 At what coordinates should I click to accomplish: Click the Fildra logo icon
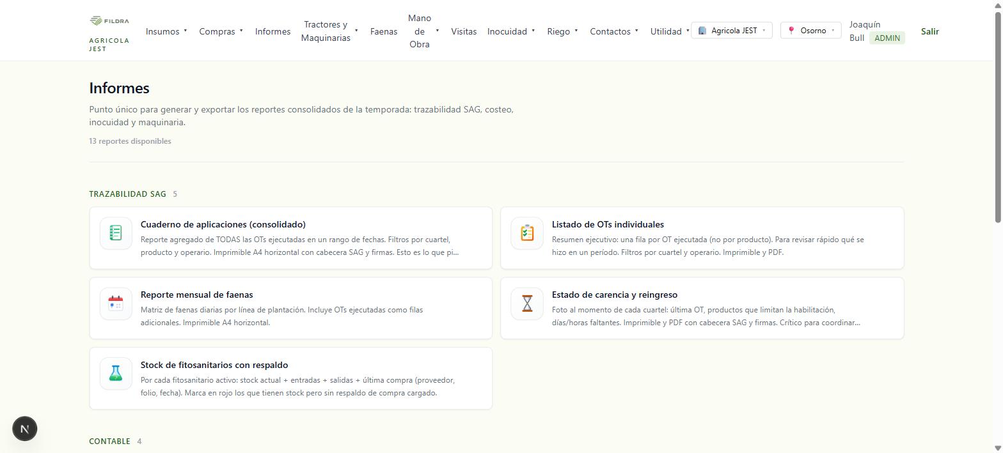pyautogui.click(x=109, y=20)
